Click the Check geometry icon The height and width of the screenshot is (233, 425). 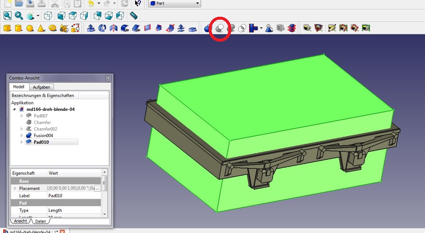pos(269,28)
